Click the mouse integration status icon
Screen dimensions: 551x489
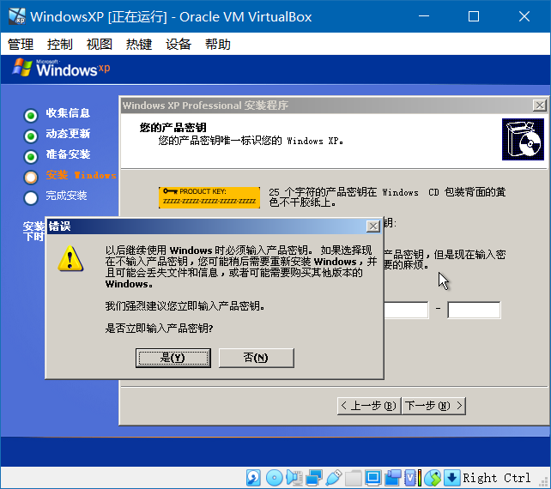[433, 478]
